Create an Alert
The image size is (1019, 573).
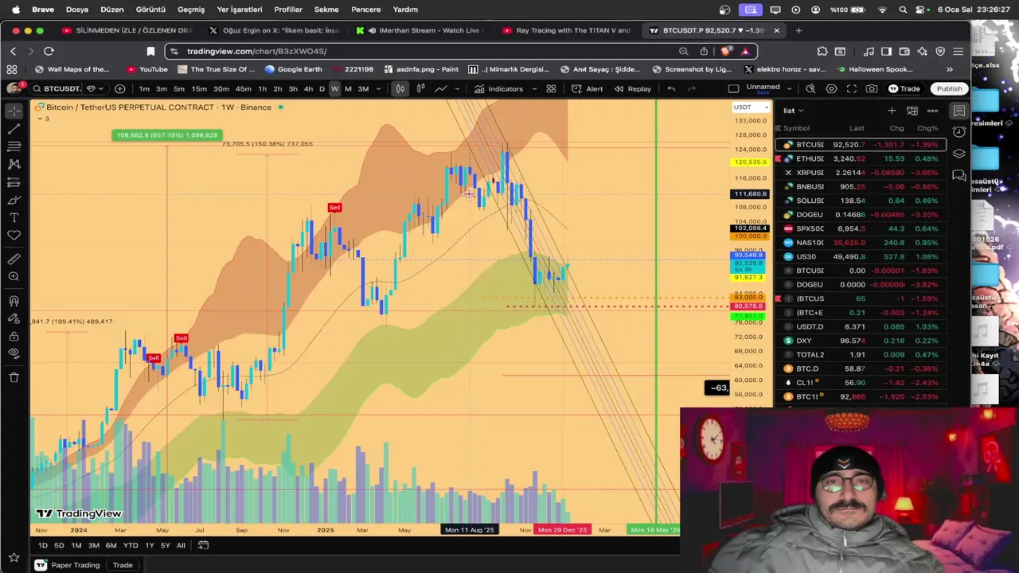click(x=587, y=88)
